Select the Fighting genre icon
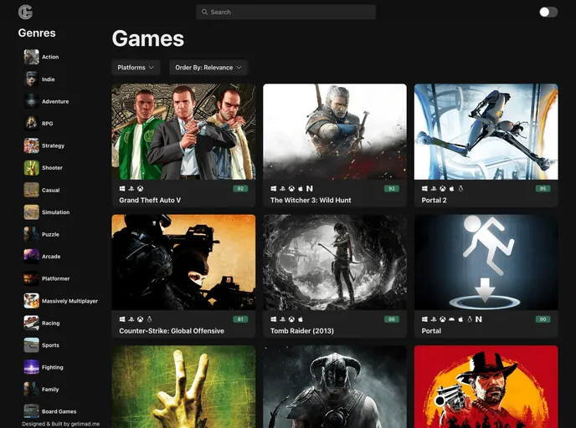This screenshot has height=428, width=576. (32, 367)
